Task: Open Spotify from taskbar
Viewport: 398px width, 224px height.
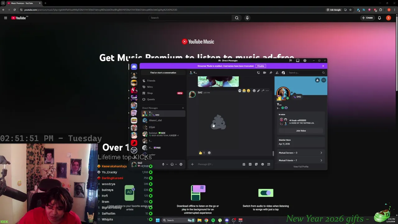Action: tap(213, 220)
